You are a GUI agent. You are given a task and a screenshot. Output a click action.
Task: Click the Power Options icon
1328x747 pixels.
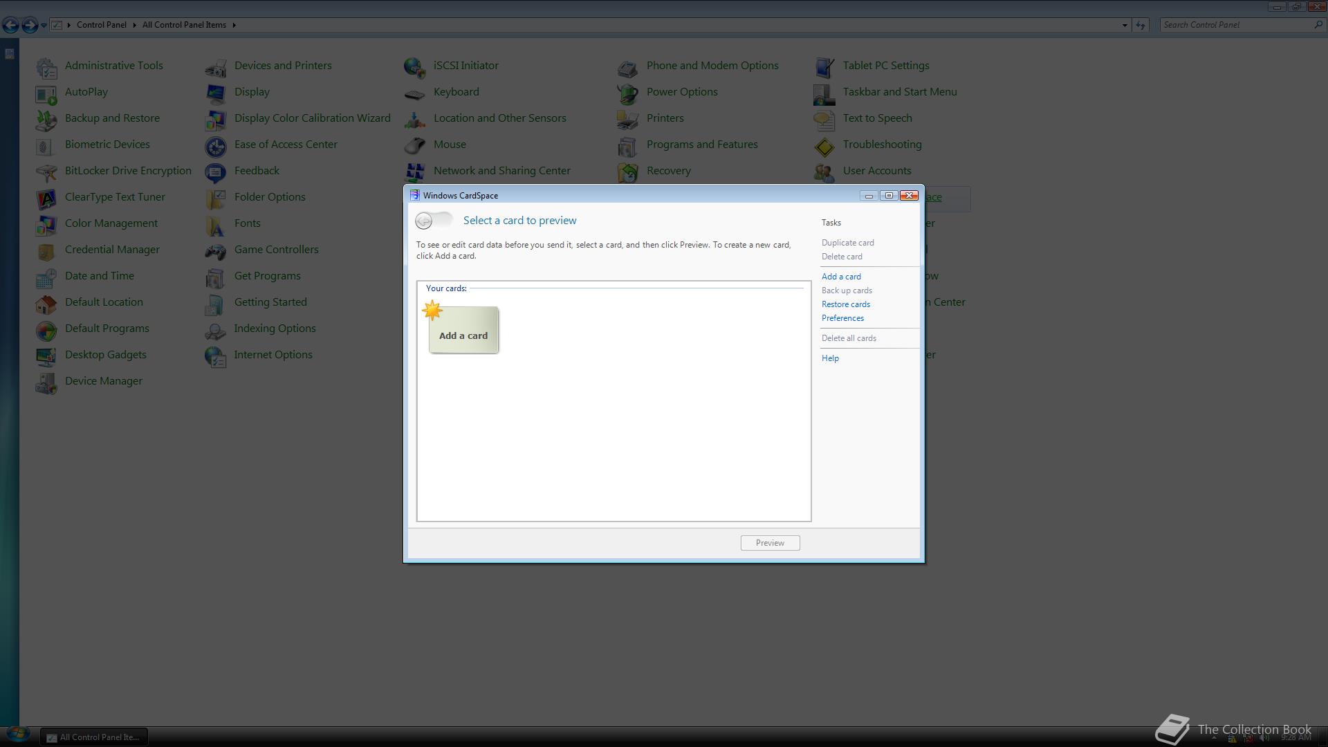[628, 93]
